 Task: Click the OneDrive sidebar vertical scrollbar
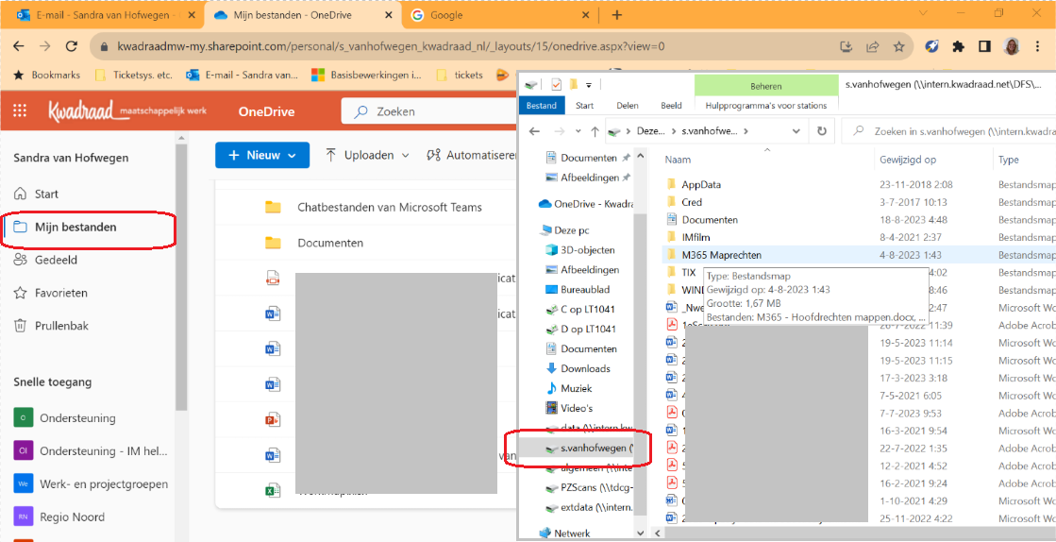[180, 277]
